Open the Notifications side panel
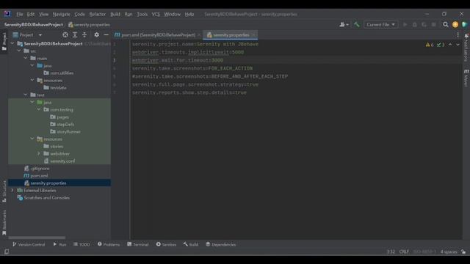Image resolution: width=470 pixels, height=264 pixels. coord(466,47)
